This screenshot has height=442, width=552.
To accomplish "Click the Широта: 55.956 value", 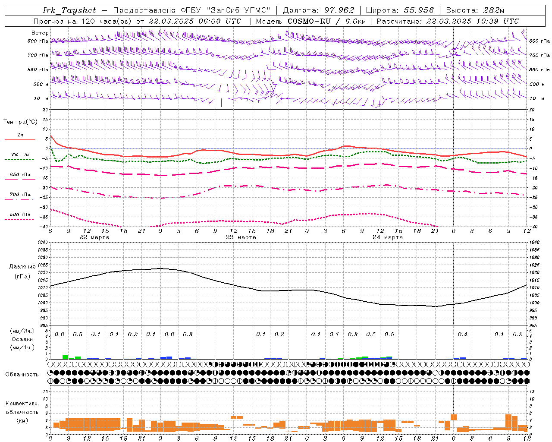I will point(400,10).
